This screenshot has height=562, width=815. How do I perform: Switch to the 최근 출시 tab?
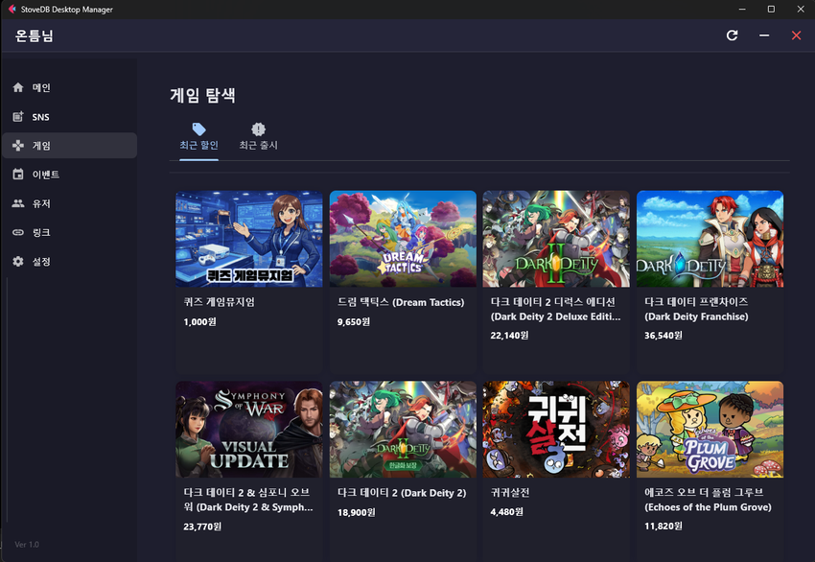click(x=258, y=137)
